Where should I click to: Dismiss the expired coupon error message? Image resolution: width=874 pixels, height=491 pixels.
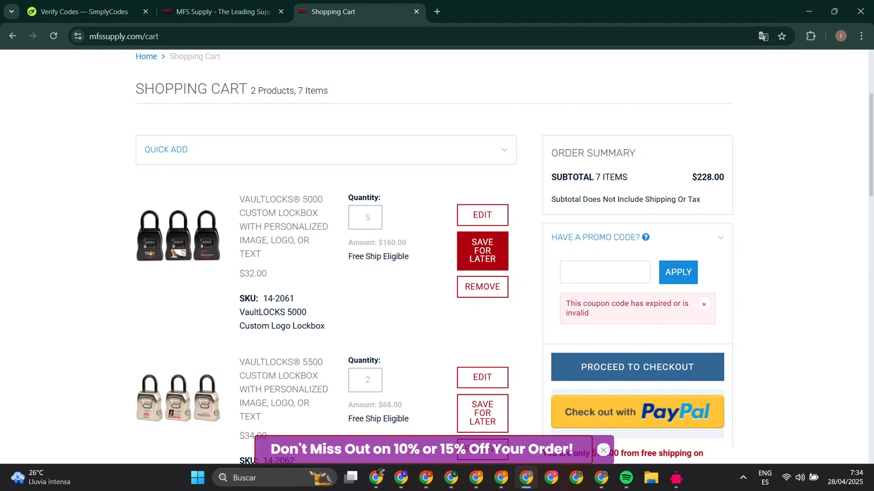(x=704, y=304)
